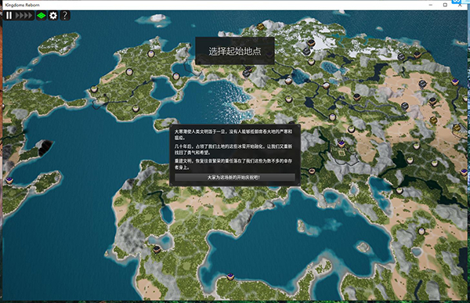Select the topmost marker on northwest peninsula
The height and width of the screenshot is (303, 470).
point(151,54)
